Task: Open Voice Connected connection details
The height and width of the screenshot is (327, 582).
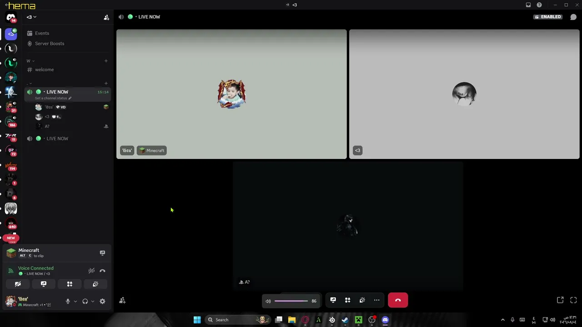Action: click(x=35, y=268)
